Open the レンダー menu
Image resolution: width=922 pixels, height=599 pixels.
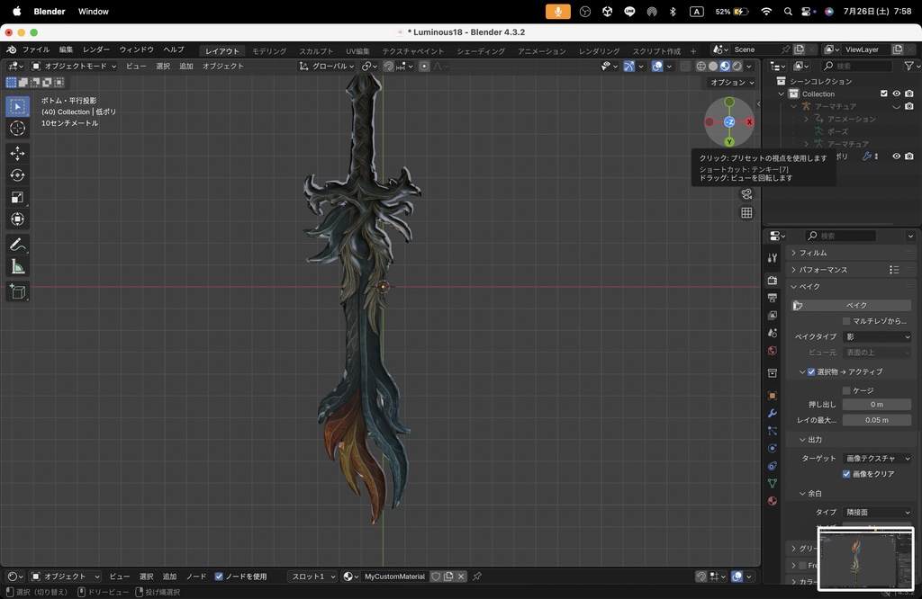96,49
